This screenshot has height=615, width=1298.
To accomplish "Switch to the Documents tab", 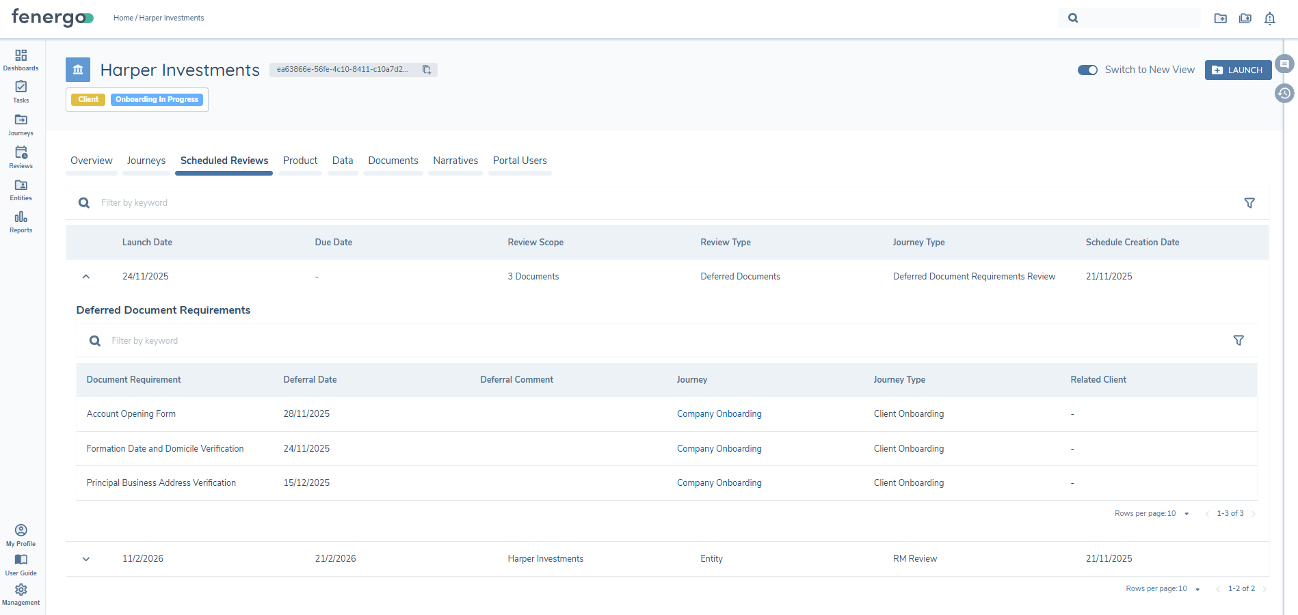I will pyautogui.click(x=393, y=161).
